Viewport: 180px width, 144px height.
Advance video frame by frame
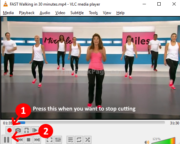click(35, 130)
